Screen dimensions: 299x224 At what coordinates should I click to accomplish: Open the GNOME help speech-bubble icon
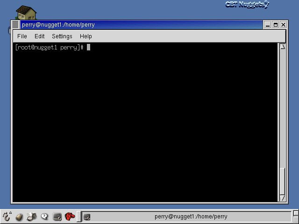44,217
